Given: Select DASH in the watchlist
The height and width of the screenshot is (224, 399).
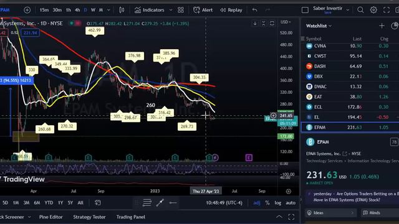Looking at the screenshot, I should 350,67.
